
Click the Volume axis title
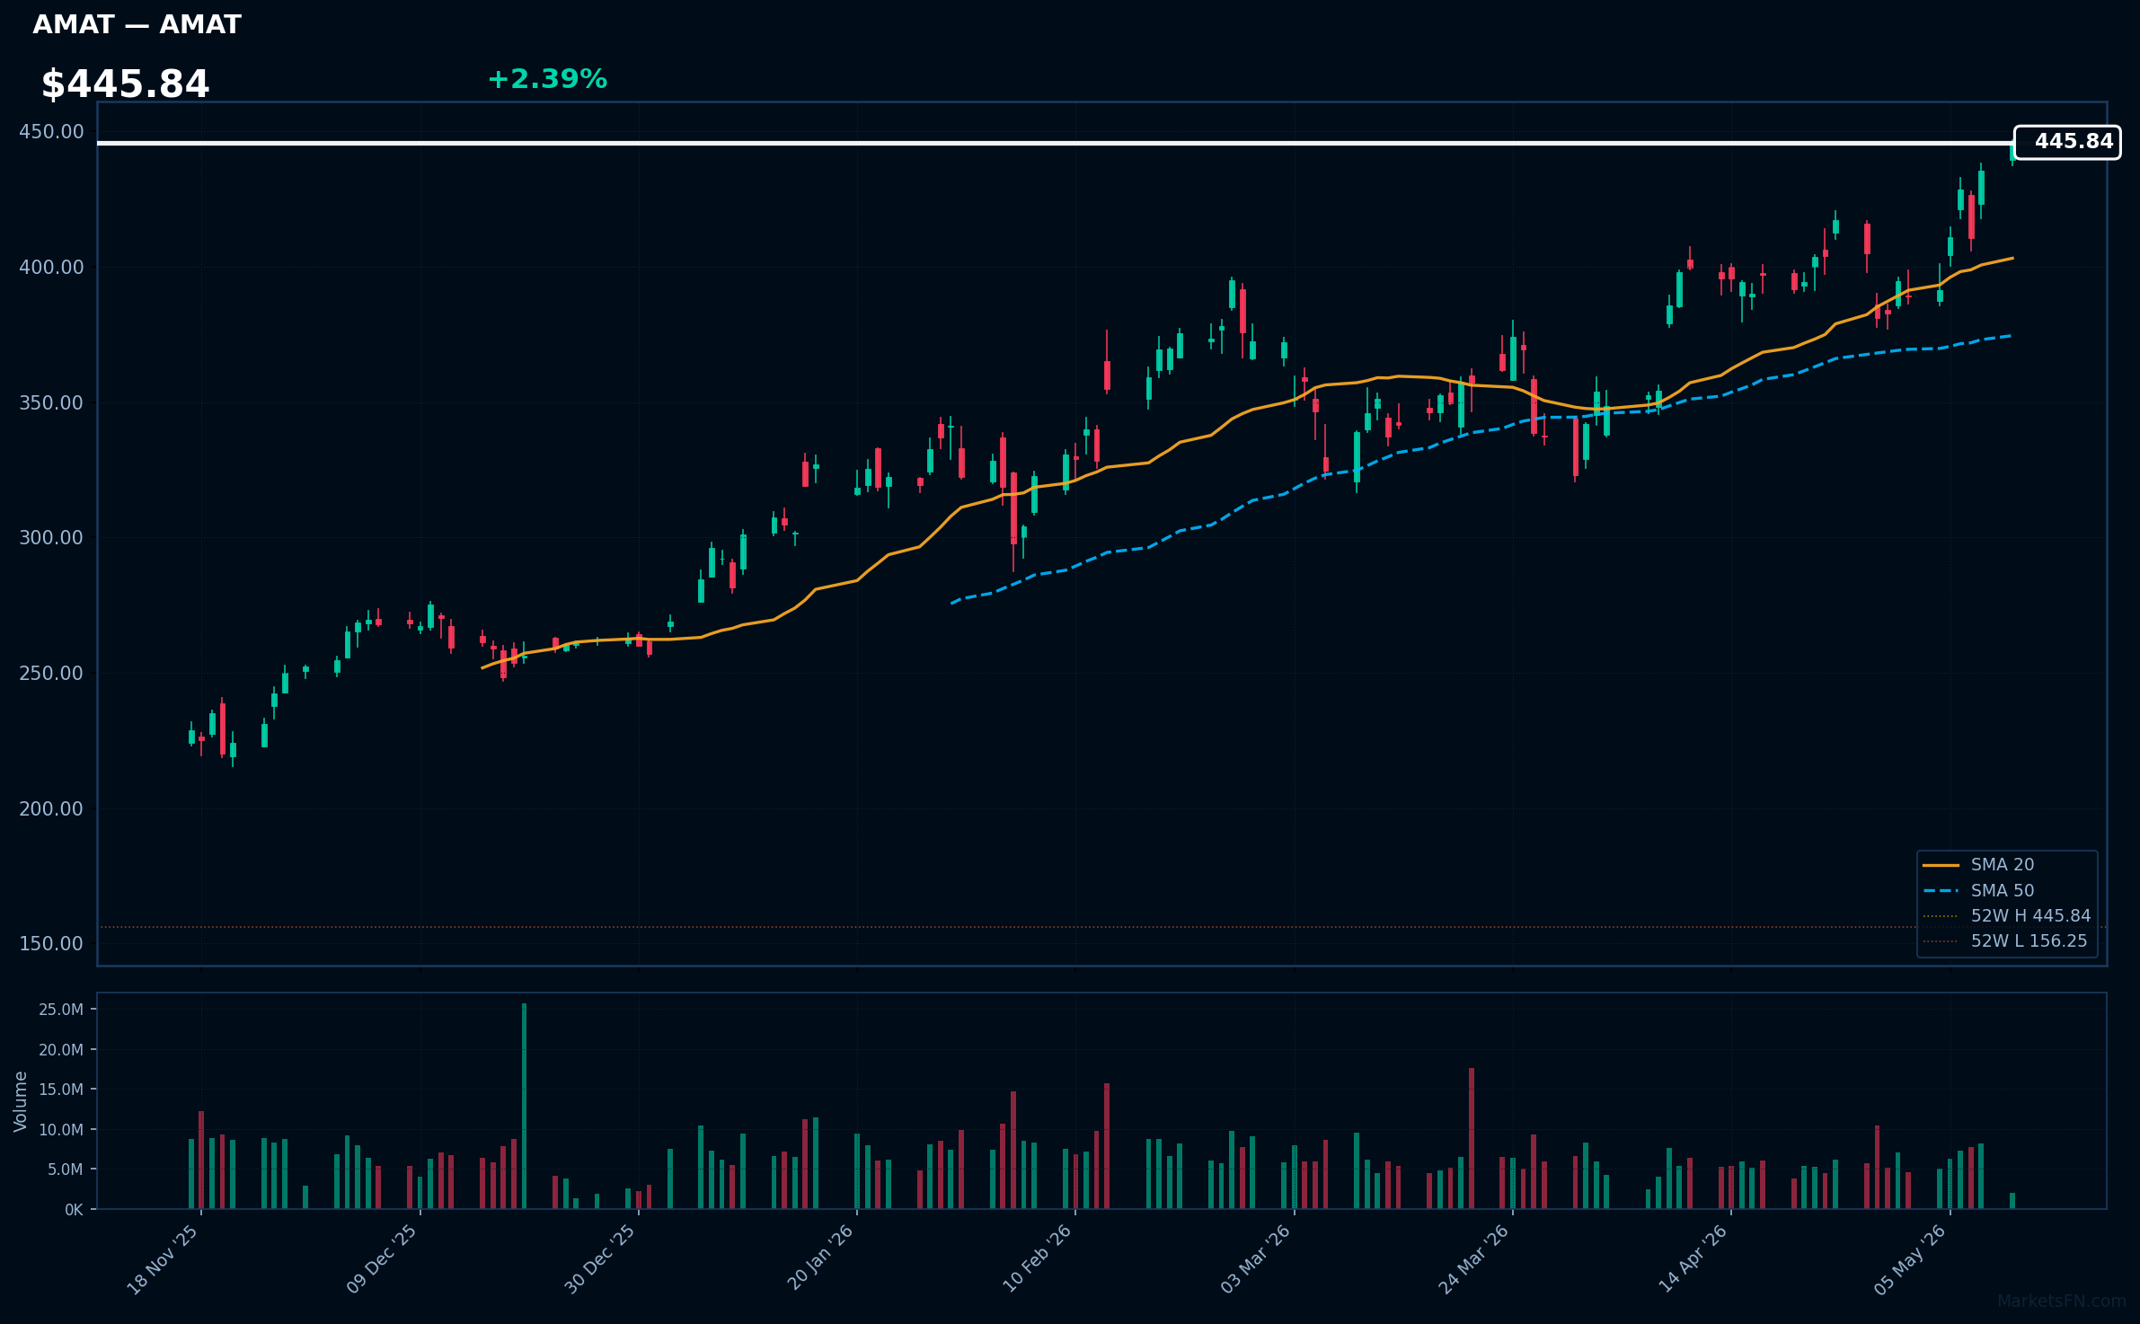tap(21, 1101)
